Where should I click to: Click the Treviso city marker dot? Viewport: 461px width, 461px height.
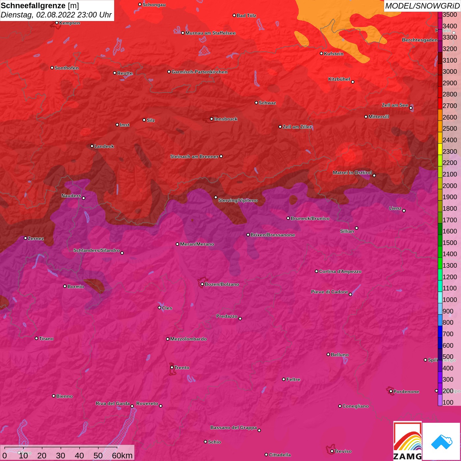[x=332, y=451]
